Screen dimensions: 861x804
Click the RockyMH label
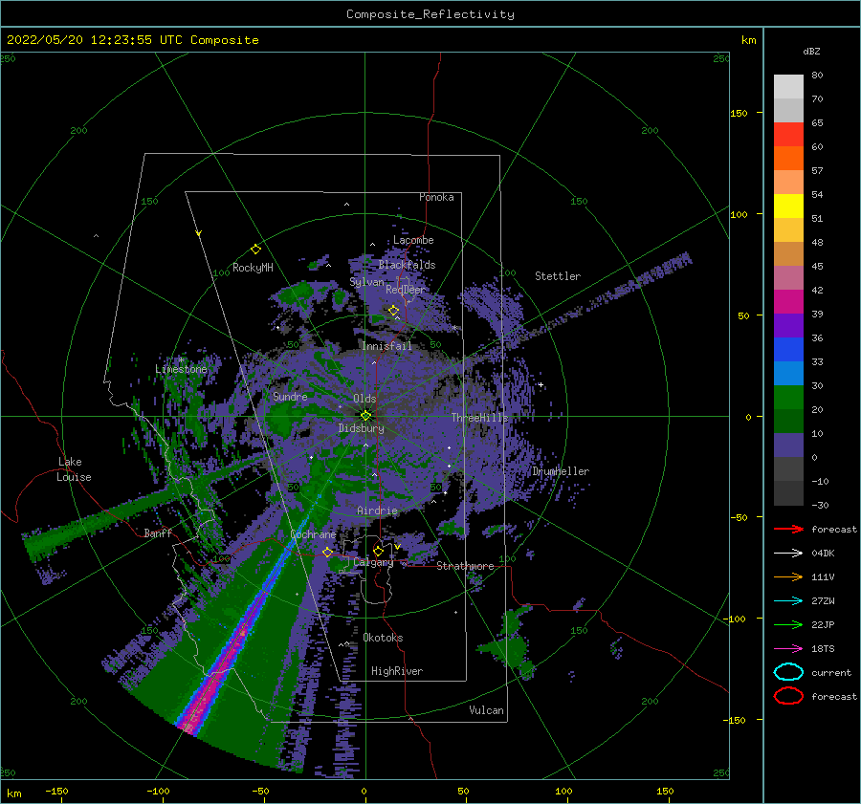point(253,268)
